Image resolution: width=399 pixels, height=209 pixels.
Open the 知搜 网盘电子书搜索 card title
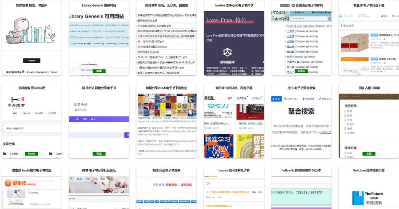pos(166,170)
